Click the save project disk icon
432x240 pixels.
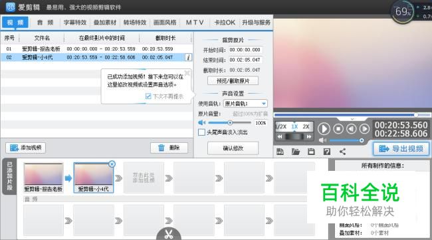coord(311,152)
